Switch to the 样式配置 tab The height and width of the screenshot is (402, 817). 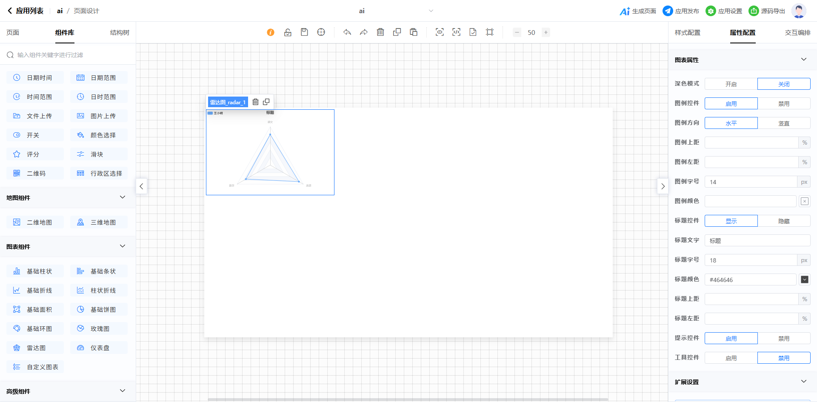[x=687, y=33]
